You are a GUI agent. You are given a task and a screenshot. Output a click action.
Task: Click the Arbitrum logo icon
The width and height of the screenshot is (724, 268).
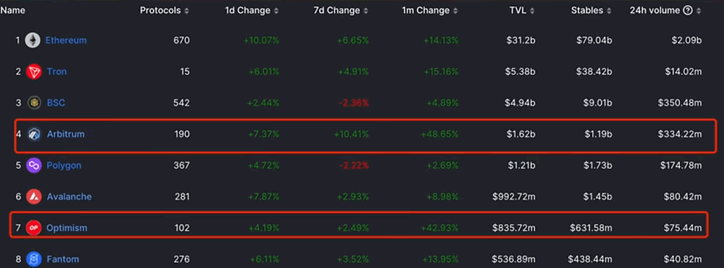[34, 134]
